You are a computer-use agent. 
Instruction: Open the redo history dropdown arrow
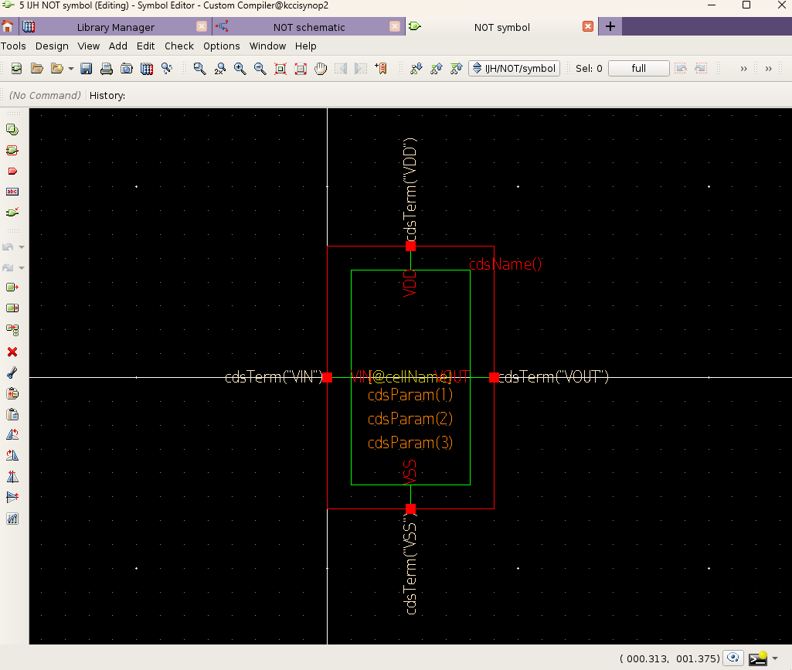pos(22,268)
